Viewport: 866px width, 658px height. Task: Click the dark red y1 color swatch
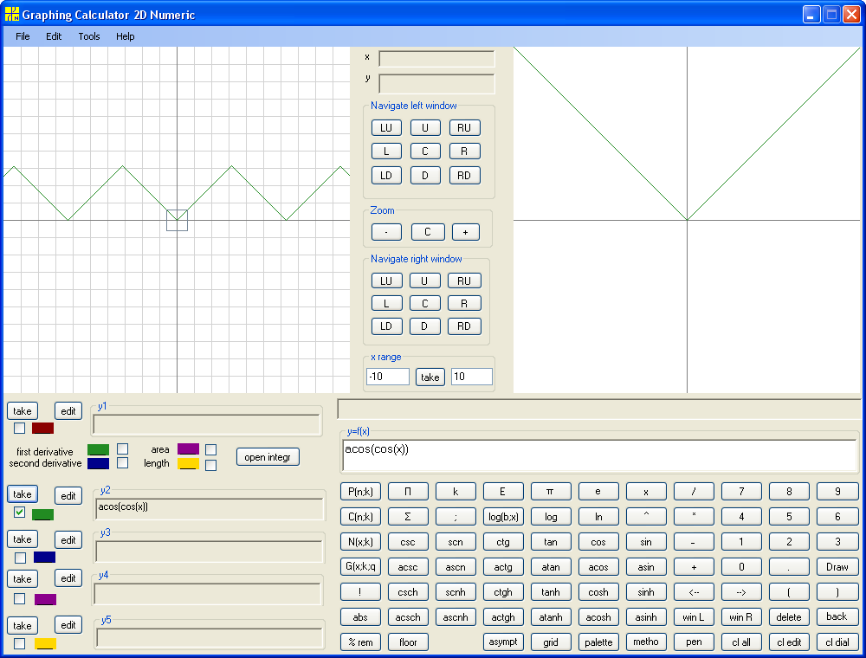click(x=42, y=428)
